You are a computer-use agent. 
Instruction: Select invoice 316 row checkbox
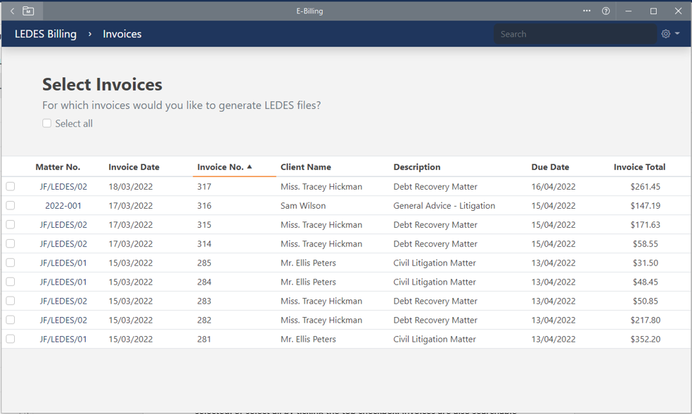11,206
